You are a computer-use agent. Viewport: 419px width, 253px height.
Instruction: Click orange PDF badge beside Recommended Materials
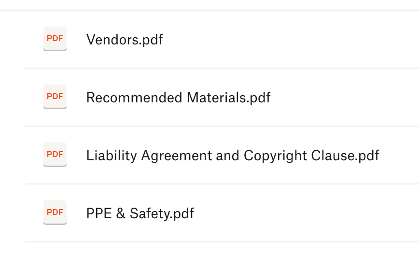click(x=55, y=97)
